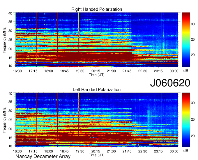198x160 pixels.
Task: Click the 17:15 tick under the left-handed plot
Action: click(x=33, y=151)
